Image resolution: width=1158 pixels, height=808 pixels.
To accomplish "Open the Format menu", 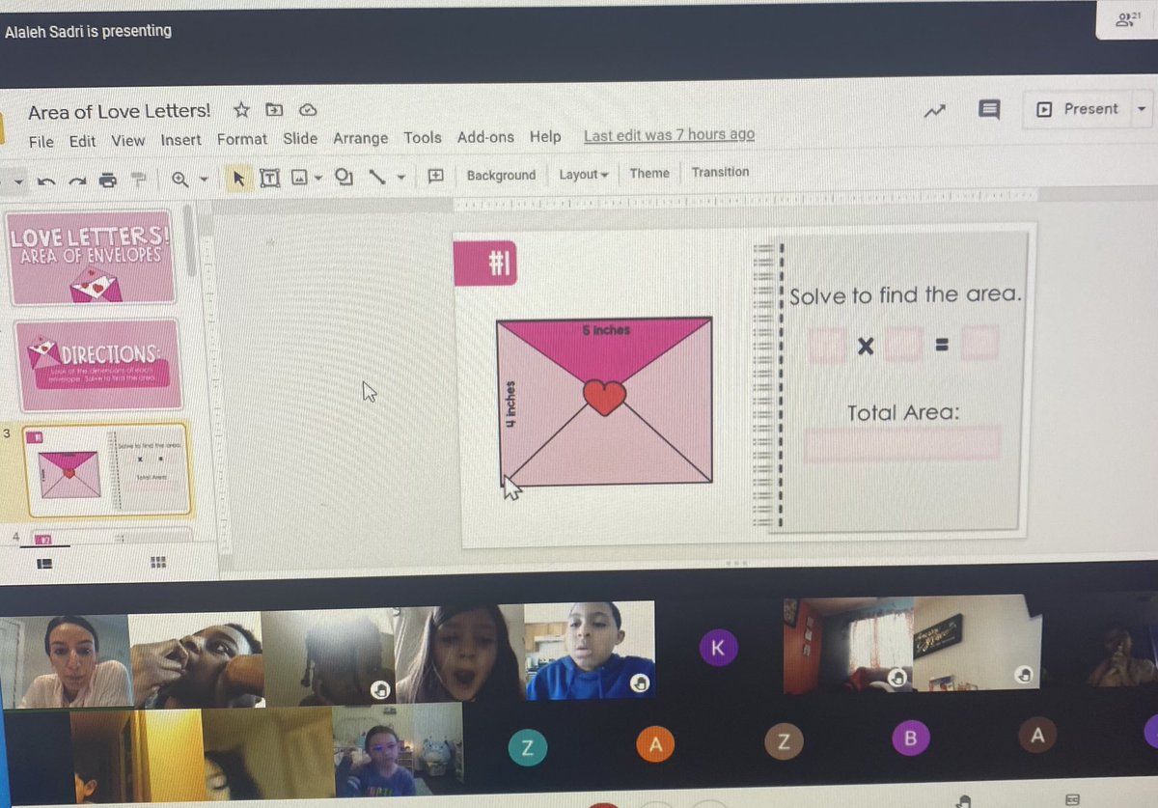I will coord(241,139).
